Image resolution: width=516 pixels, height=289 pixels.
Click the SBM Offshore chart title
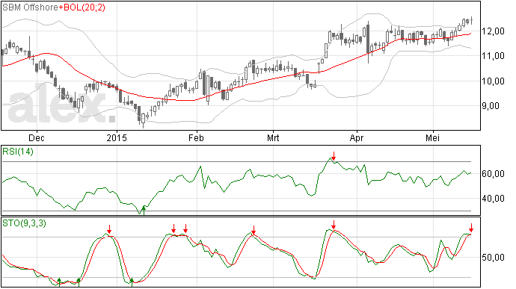click(30, 7)
